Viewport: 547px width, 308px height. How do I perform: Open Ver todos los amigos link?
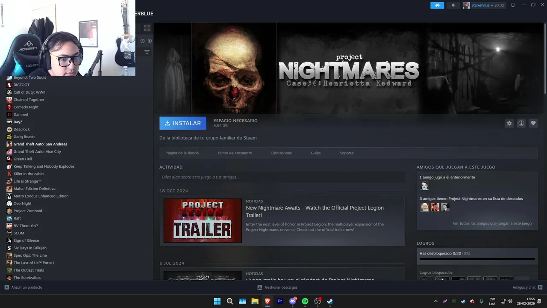click(x=492, y=223)
